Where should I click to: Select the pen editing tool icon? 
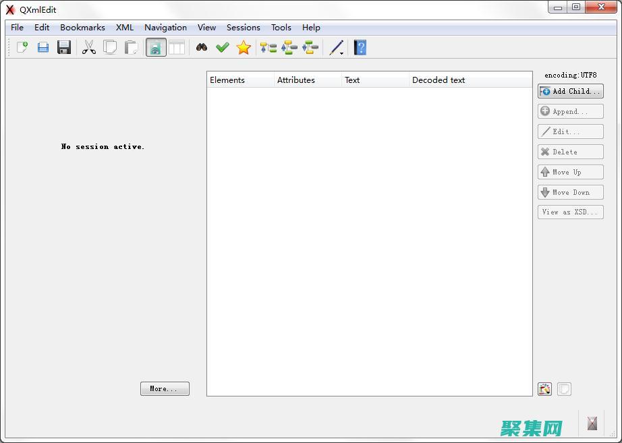(335, 47)
